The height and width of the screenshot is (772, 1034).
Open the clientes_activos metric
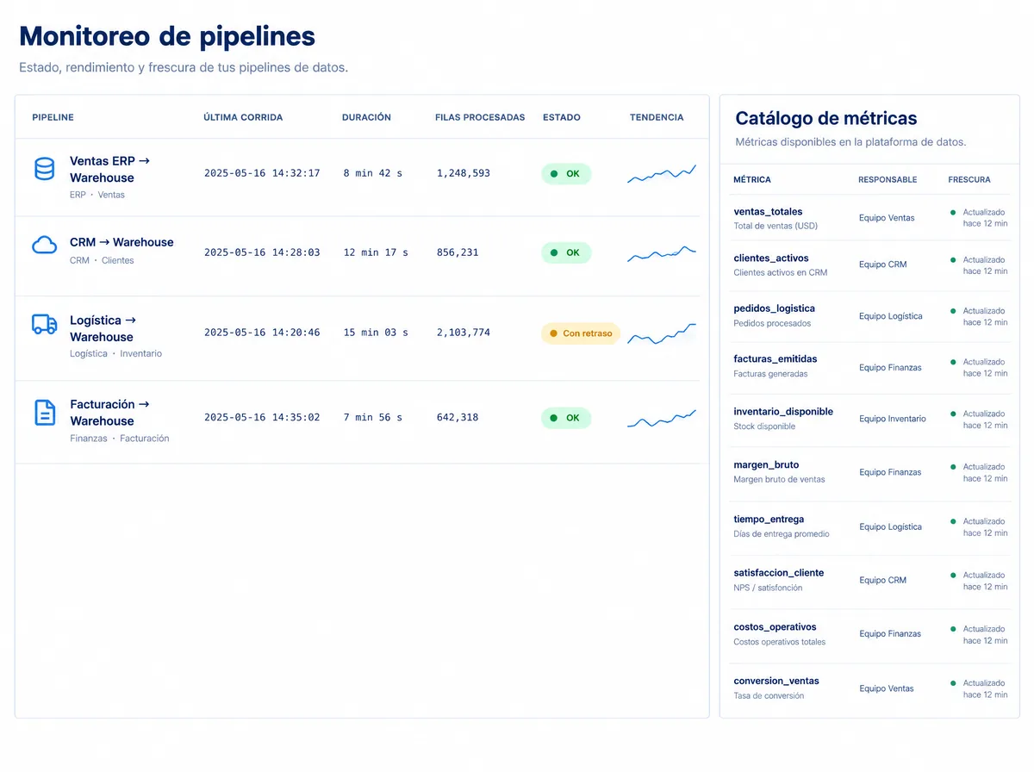[x=771, y=258]
